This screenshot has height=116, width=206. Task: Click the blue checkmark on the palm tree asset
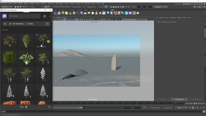click(37, 35)
